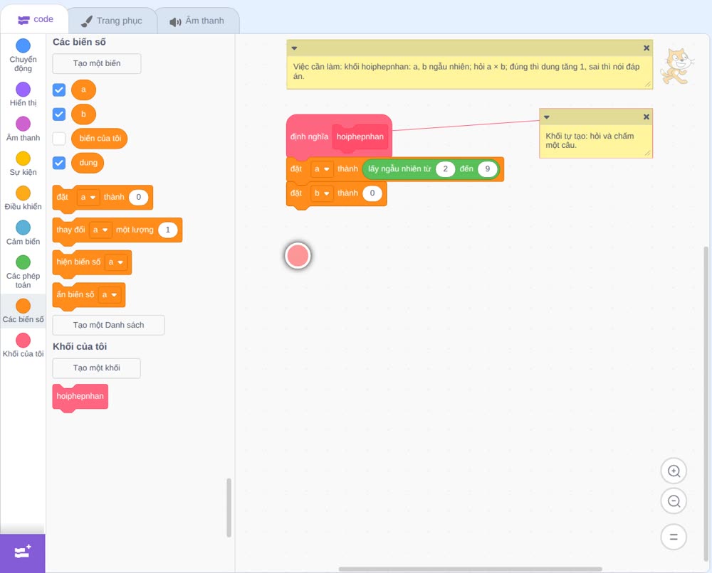Click the workspace horizontal scrollbar
This screenshot has height=573, width=712.
(x=470, y=569)
